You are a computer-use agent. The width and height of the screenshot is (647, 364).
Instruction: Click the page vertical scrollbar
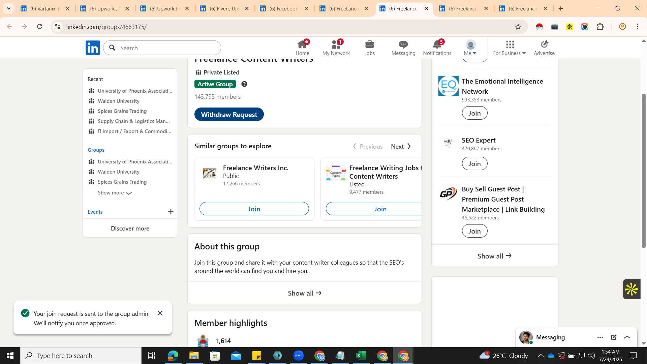pos(644,171)
